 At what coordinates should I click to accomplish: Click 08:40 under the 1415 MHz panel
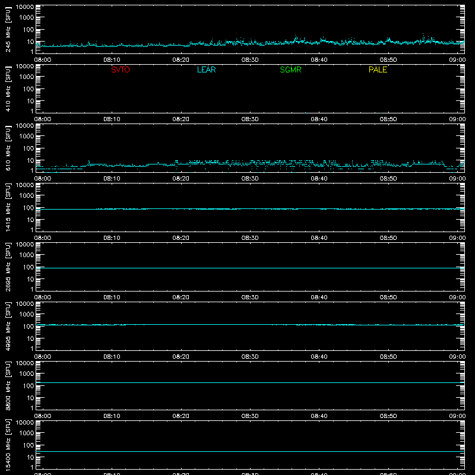click(x=319, y=238)
